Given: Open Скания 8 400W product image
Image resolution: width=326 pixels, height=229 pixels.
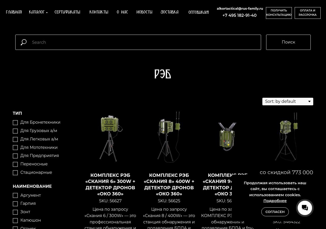Looking at the screenshot, I should point(169,137).
